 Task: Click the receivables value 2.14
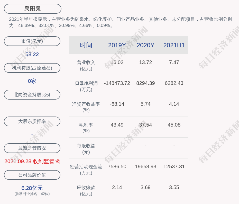click(x=117, y=187)
